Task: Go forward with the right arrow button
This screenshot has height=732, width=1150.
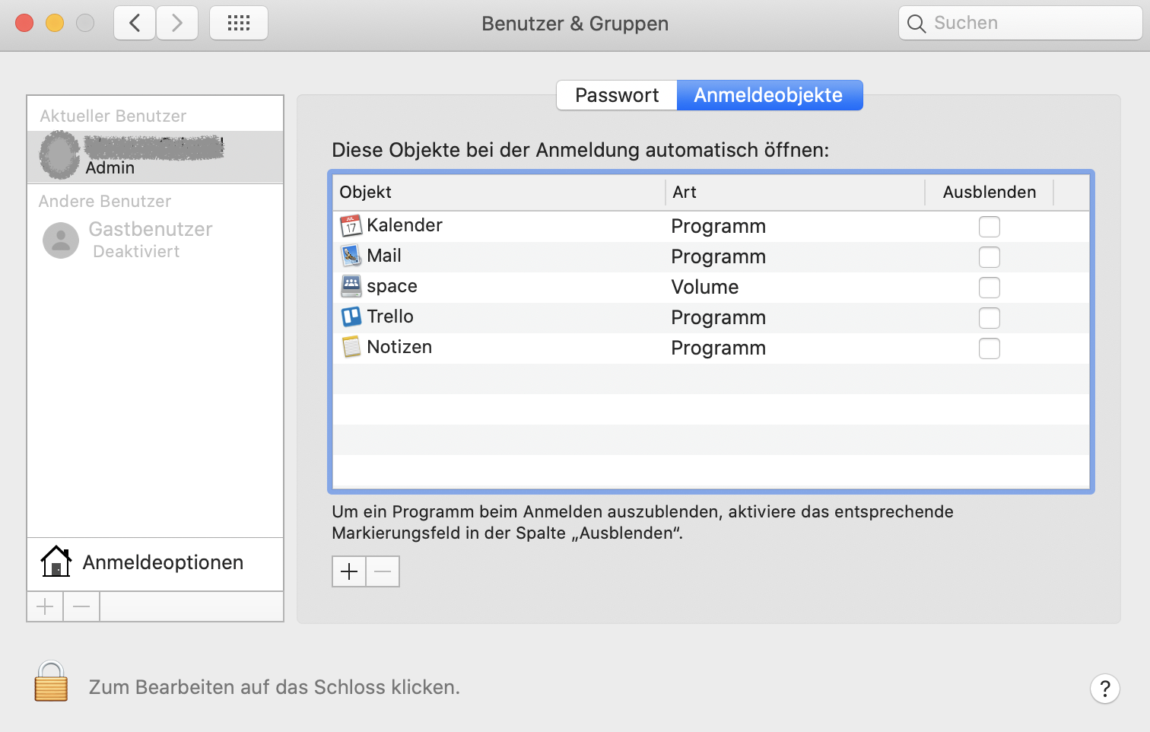Action: [177, 23]
